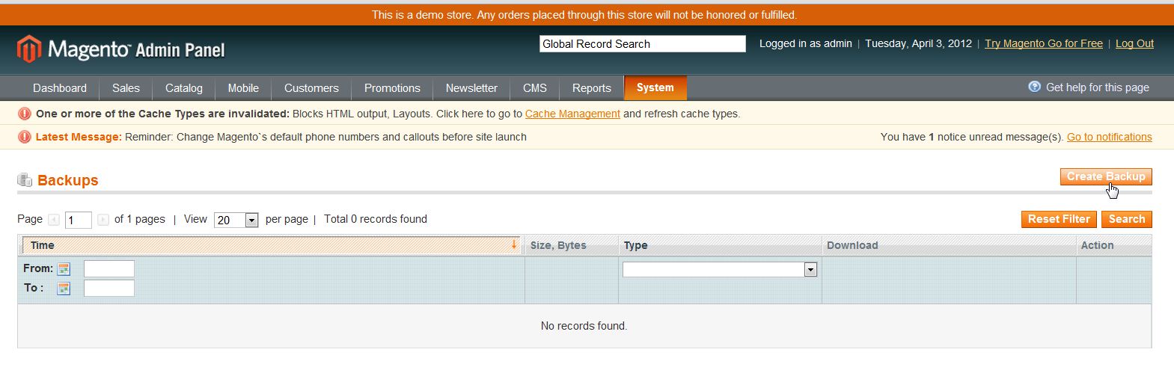Viewport: 1174px width, 373px height.
Task: Click the Total 0 records found text
Action: coord(376,219)
